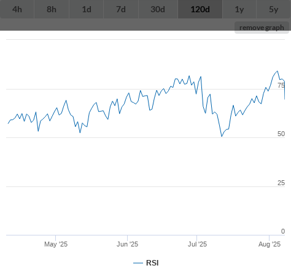
Task: Click the 25 value axis label
Action: coord(281,183)
